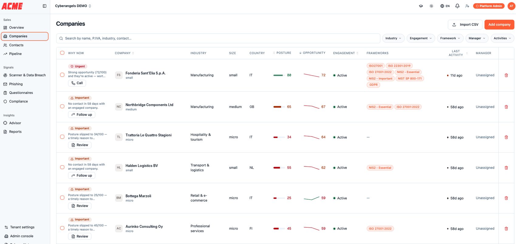This screenshot has height=244, width=516.
Task: Delete Trattoria Le Quattro Stagioni with trash icon
Action: click(506, 137)
